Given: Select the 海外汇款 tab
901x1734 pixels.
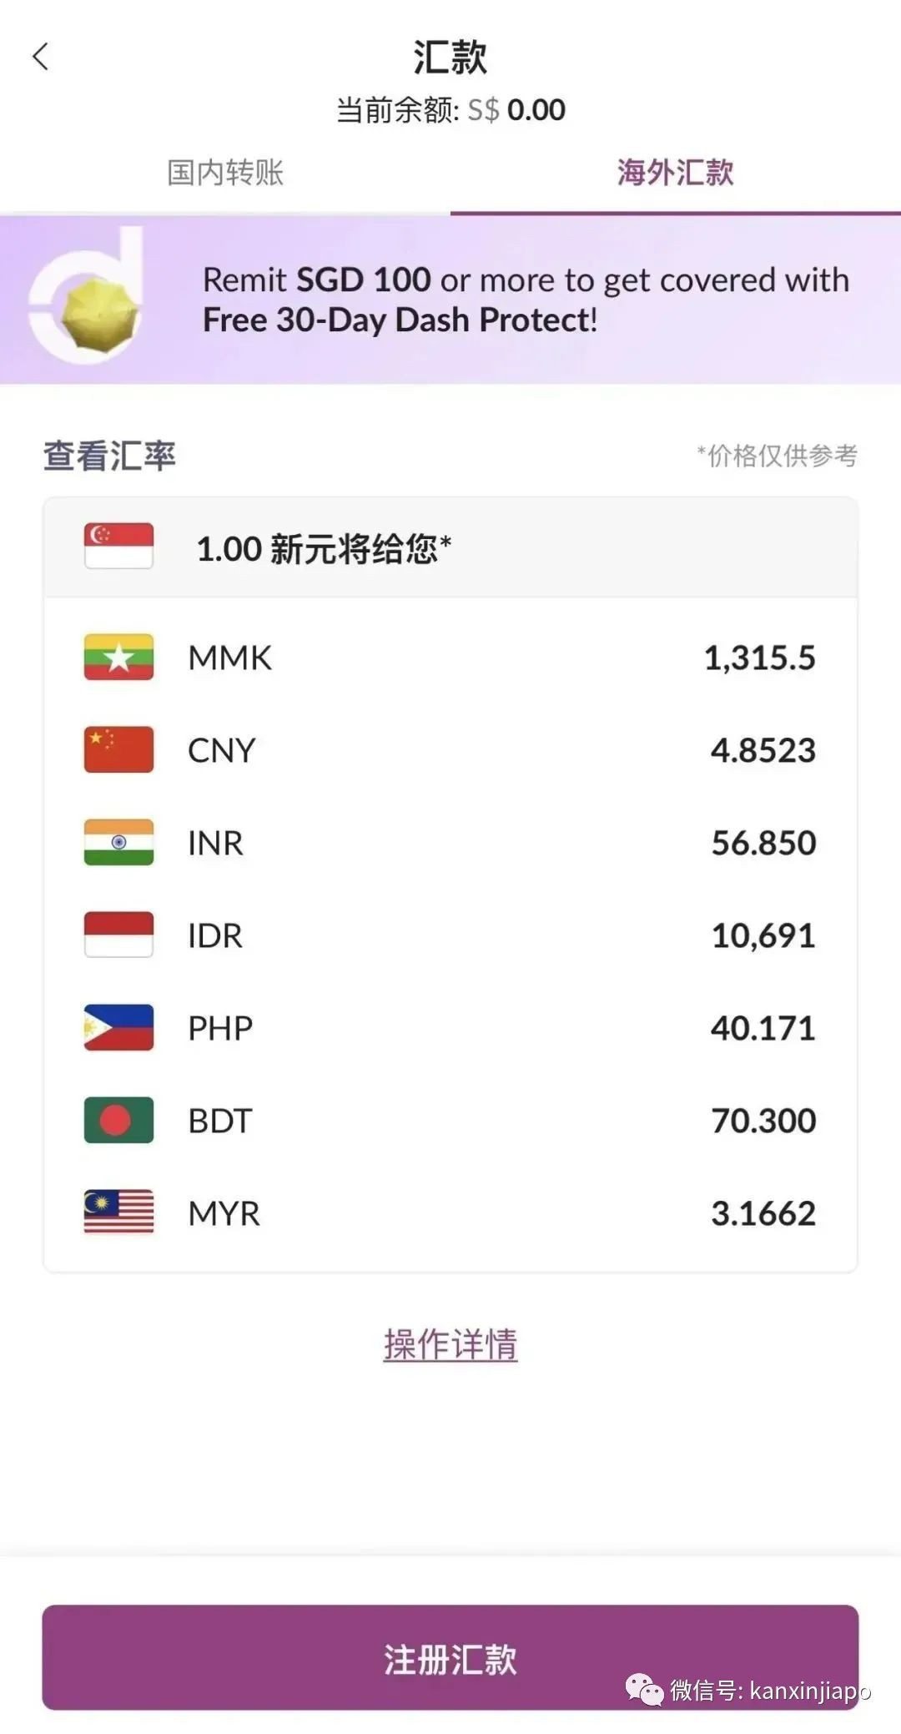Looking at the screenshot, I should 676,174.
